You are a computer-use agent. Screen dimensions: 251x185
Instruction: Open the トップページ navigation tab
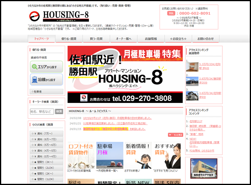point(42,39)
